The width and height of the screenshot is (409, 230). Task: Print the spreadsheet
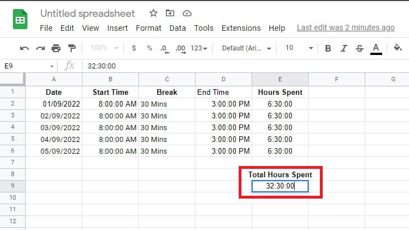click(56, 48)
